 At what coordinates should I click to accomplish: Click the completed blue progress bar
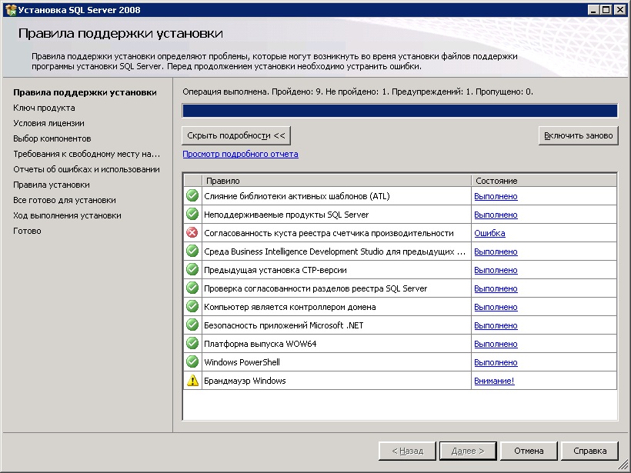(x=399, y=111)
